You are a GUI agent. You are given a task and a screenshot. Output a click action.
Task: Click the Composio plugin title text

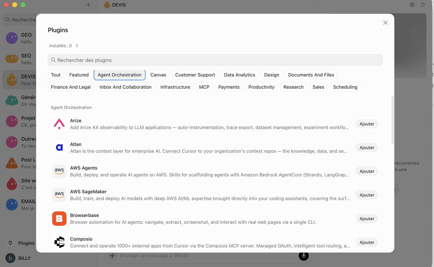click(x=81, y=239)
